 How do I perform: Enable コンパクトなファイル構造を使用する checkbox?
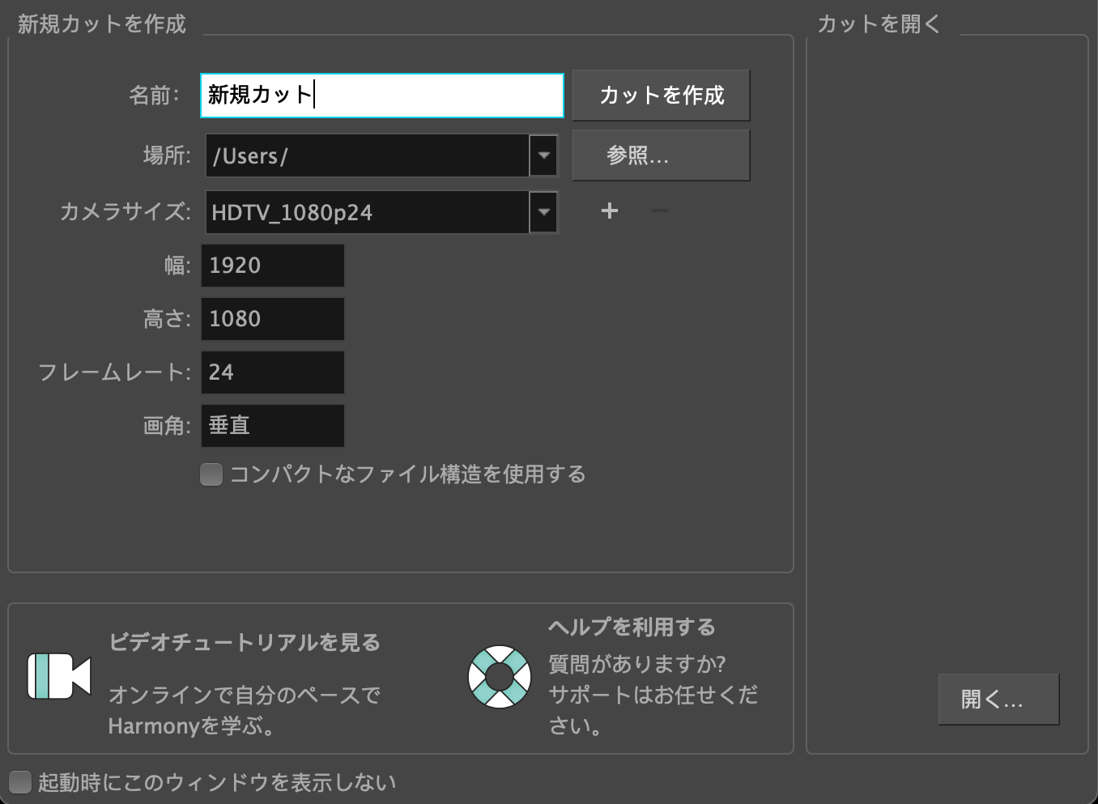pyautogui.click(x=211, y=474)
